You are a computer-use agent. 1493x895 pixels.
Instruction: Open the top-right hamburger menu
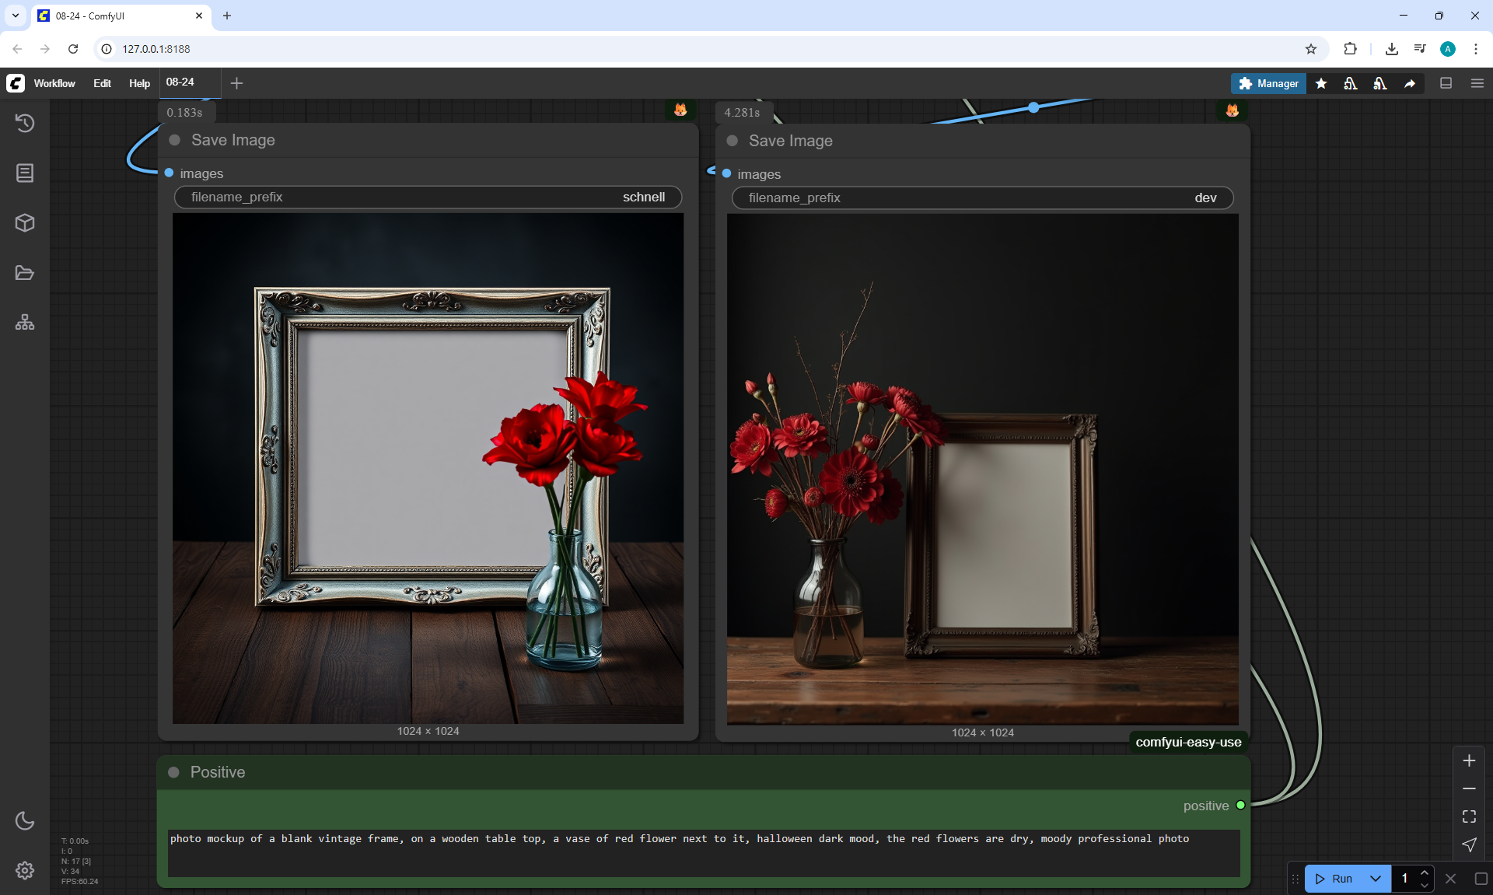pos(1477,83)
